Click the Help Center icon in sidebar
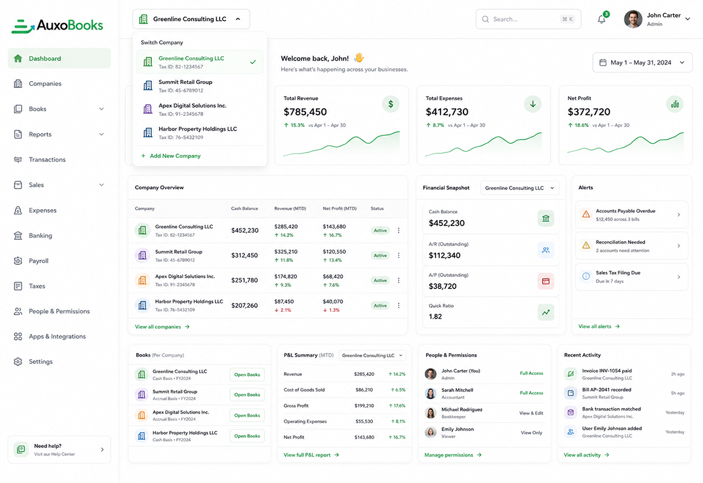The image size is (703, 483). (x=21, y=449)
